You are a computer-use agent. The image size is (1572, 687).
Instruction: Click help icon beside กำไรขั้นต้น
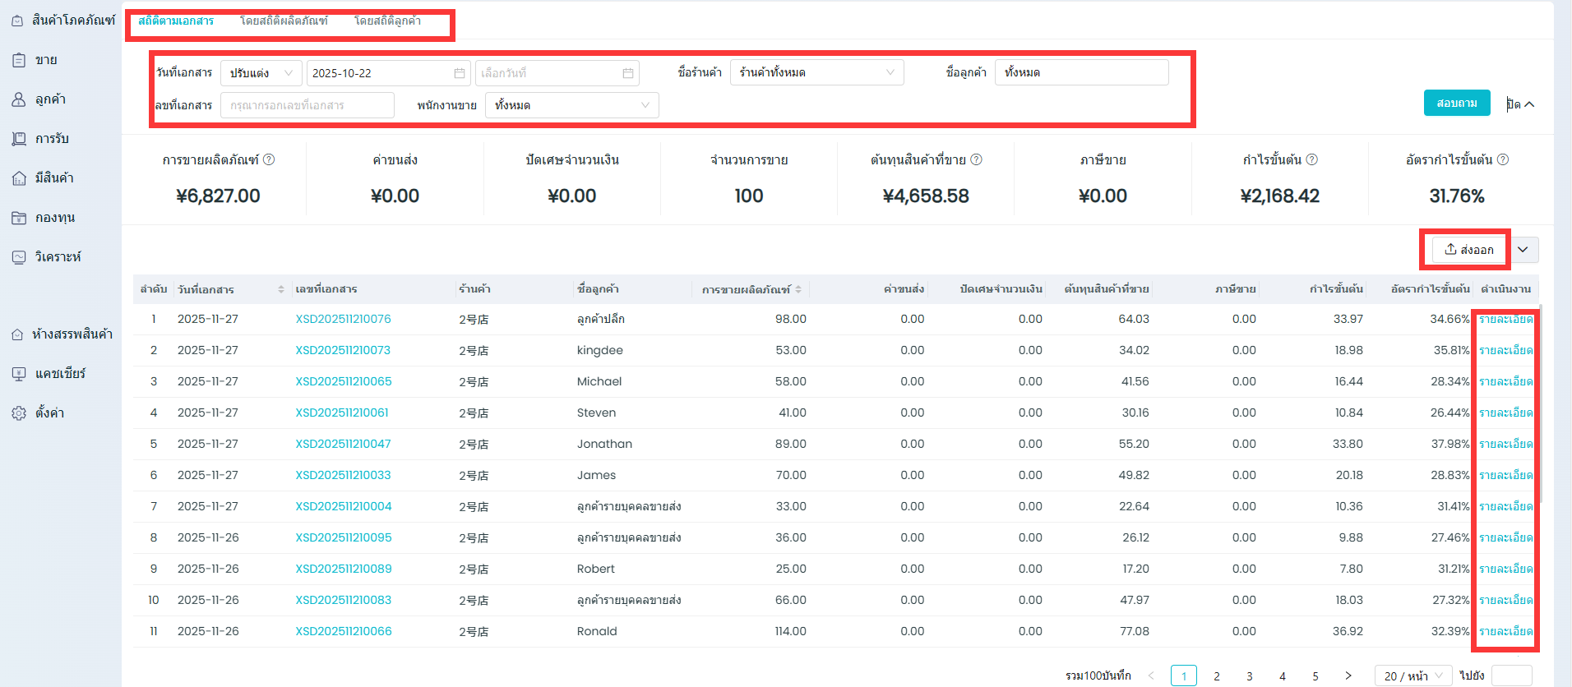1312,159
